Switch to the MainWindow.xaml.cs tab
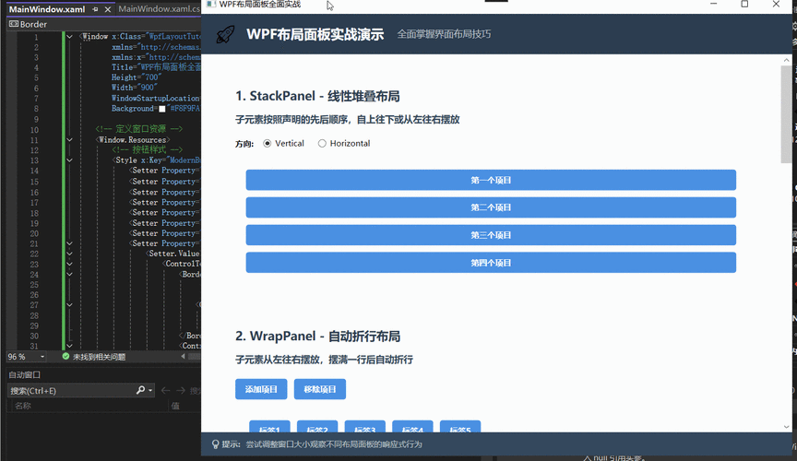797x461 pixels. 159,8
